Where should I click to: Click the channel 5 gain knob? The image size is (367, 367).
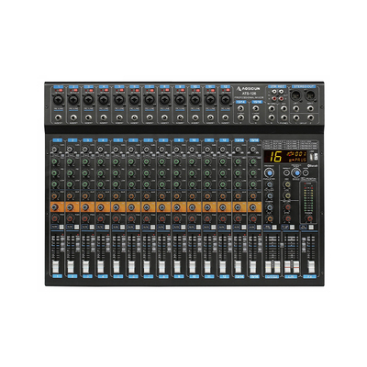pos(116,150)
